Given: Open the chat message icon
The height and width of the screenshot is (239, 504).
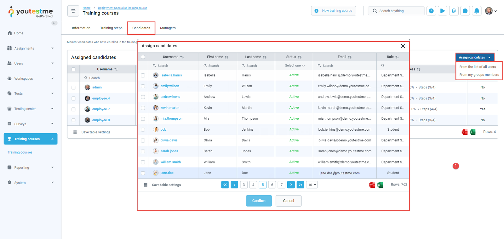Looking at the screenshot, I should pos(465,11).
